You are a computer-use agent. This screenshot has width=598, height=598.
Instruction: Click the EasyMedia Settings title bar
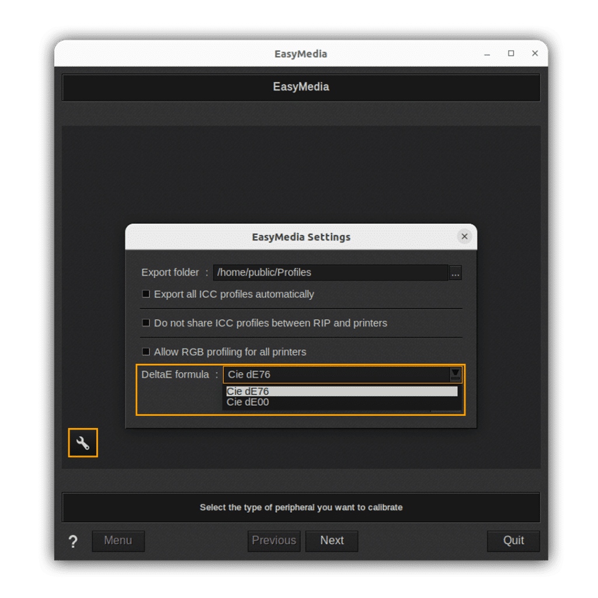click(x=301, y=237)
